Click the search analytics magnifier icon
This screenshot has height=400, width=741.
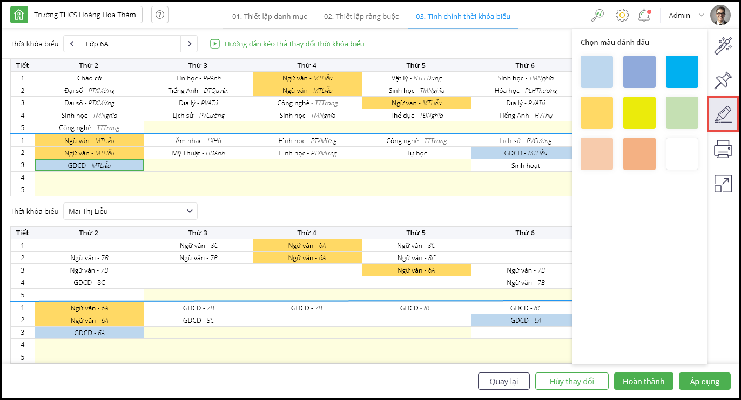click(597, 15)
